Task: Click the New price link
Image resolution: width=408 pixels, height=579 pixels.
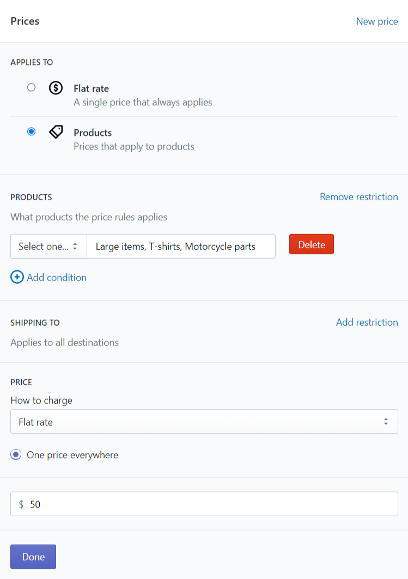Action: tap(376, 21)
